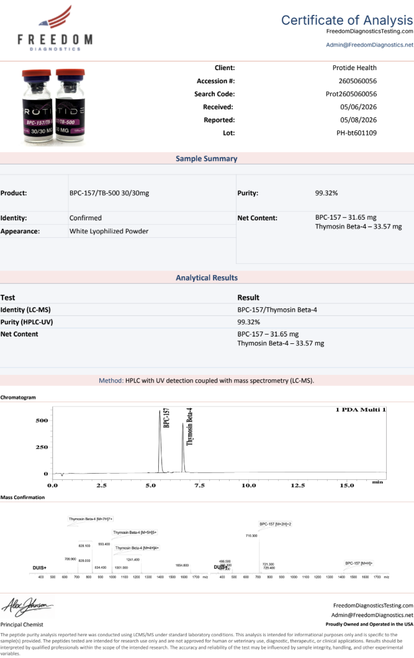
Task: Open FreedomDiagnosticsTesting.com link under the title
Action: pyautogui.click(x=369, y=32)
